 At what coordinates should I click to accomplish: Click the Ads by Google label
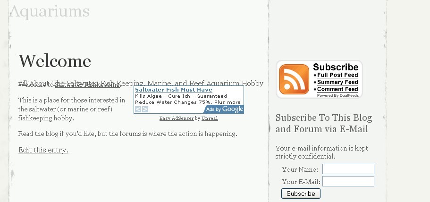[224, 109]
